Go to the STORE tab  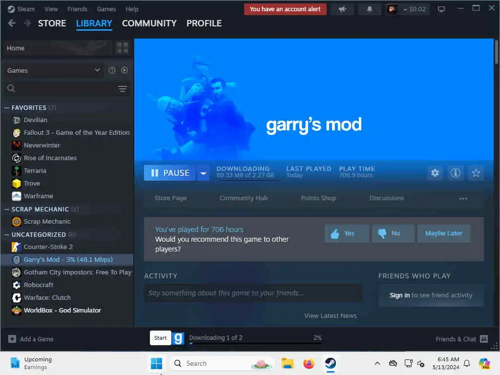[52, 23]
